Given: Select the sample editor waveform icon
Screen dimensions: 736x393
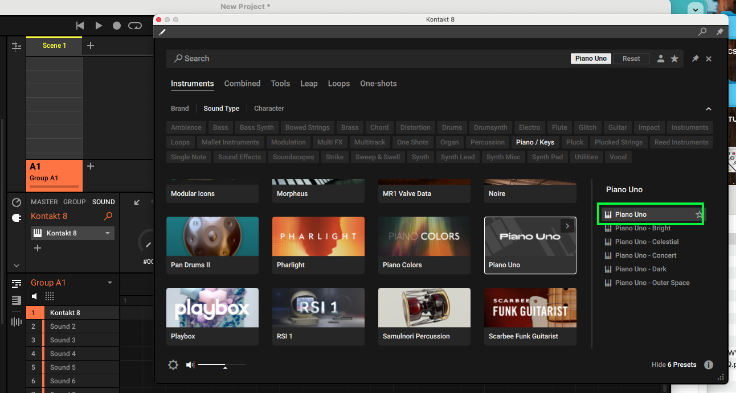Looking at the screenshot, I should [x=17, y=322].
